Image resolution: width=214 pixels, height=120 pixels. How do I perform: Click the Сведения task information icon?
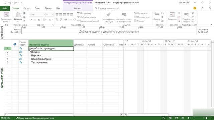172,15
